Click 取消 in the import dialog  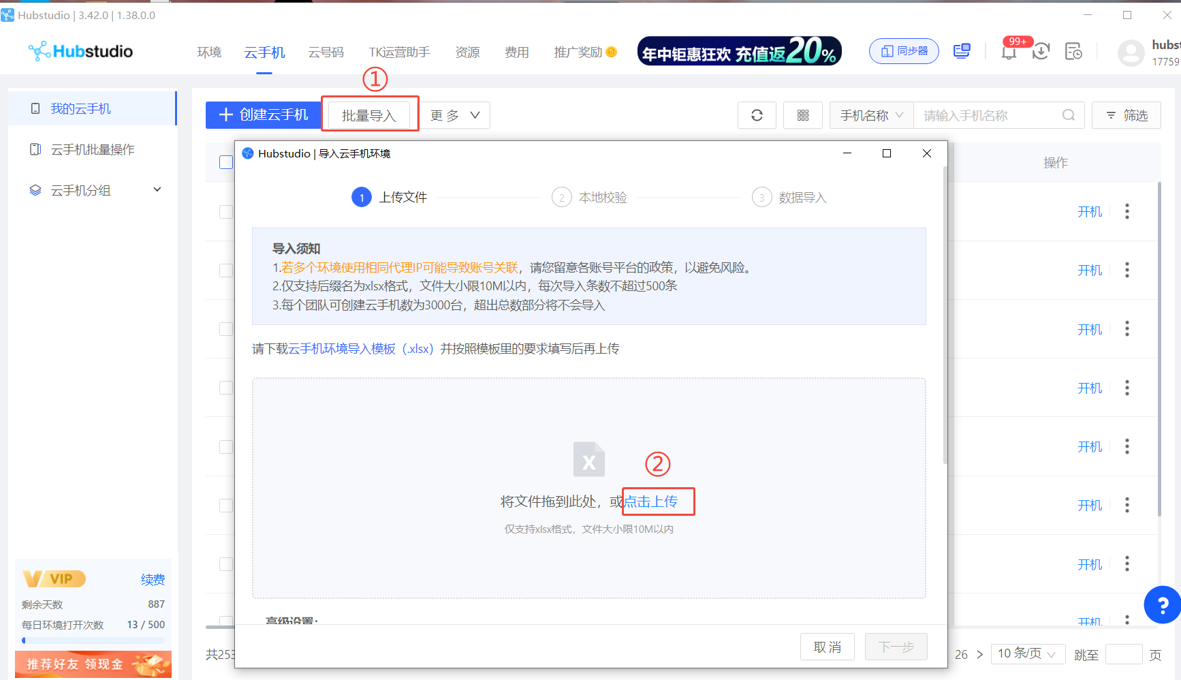tap(828, 647)
